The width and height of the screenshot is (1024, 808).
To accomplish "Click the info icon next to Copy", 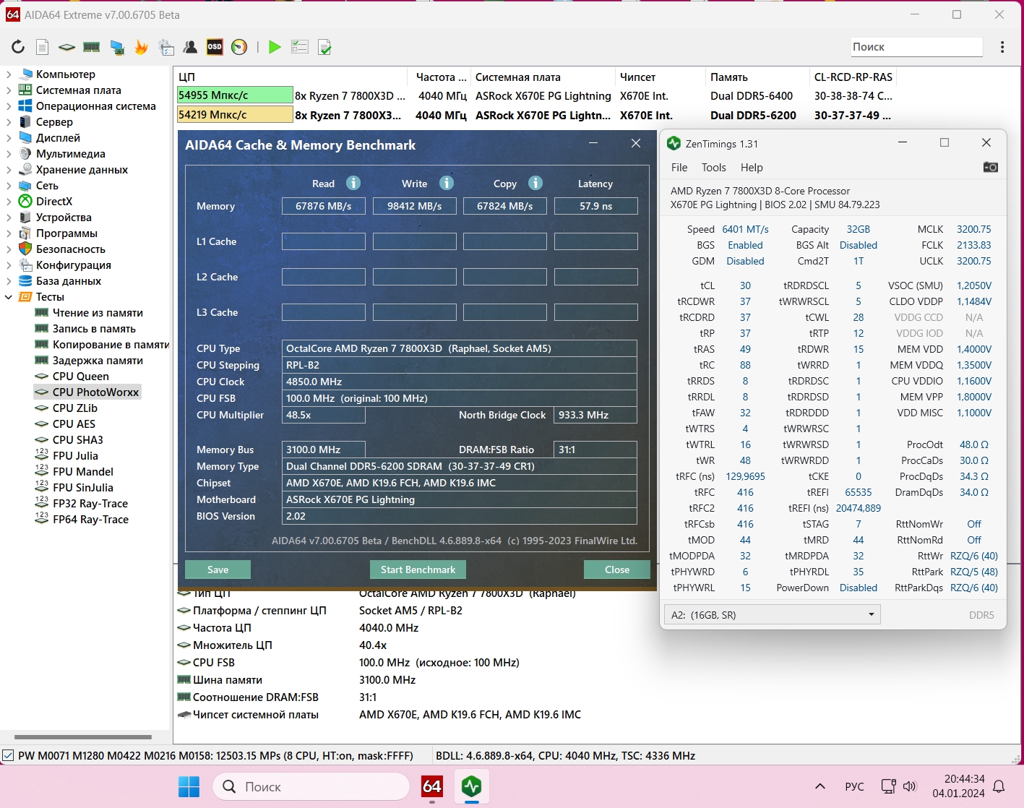I will (x=535, y=183).
